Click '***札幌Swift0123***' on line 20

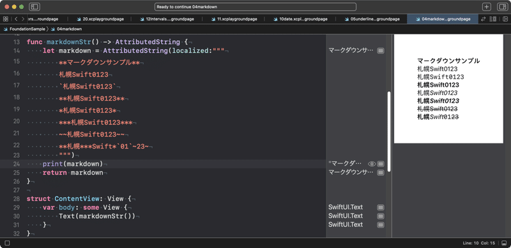pos(96,122)
